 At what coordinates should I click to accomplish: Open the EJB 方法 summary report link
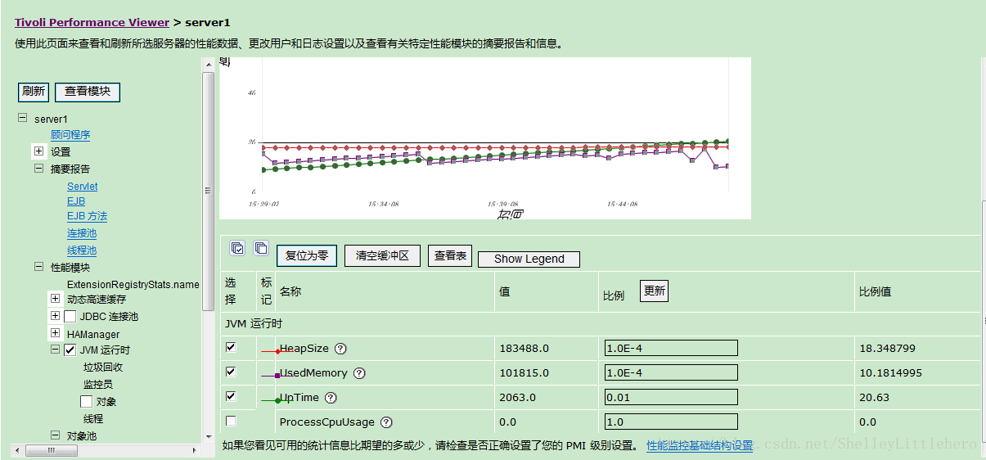[87, 216]
